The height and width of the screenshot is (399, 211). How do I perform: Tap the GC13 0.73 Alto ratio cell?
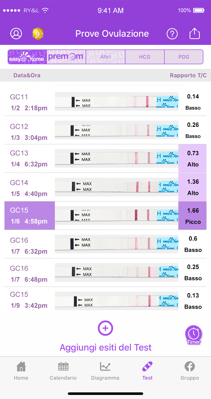coord(193,159)
